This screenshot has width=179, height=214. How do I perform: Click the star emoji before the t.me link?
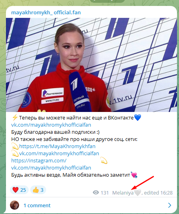15,146
